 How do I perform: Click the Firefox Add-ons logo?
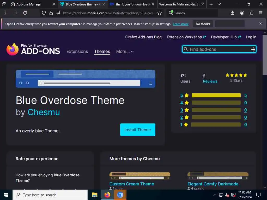[x=33, y=49]
